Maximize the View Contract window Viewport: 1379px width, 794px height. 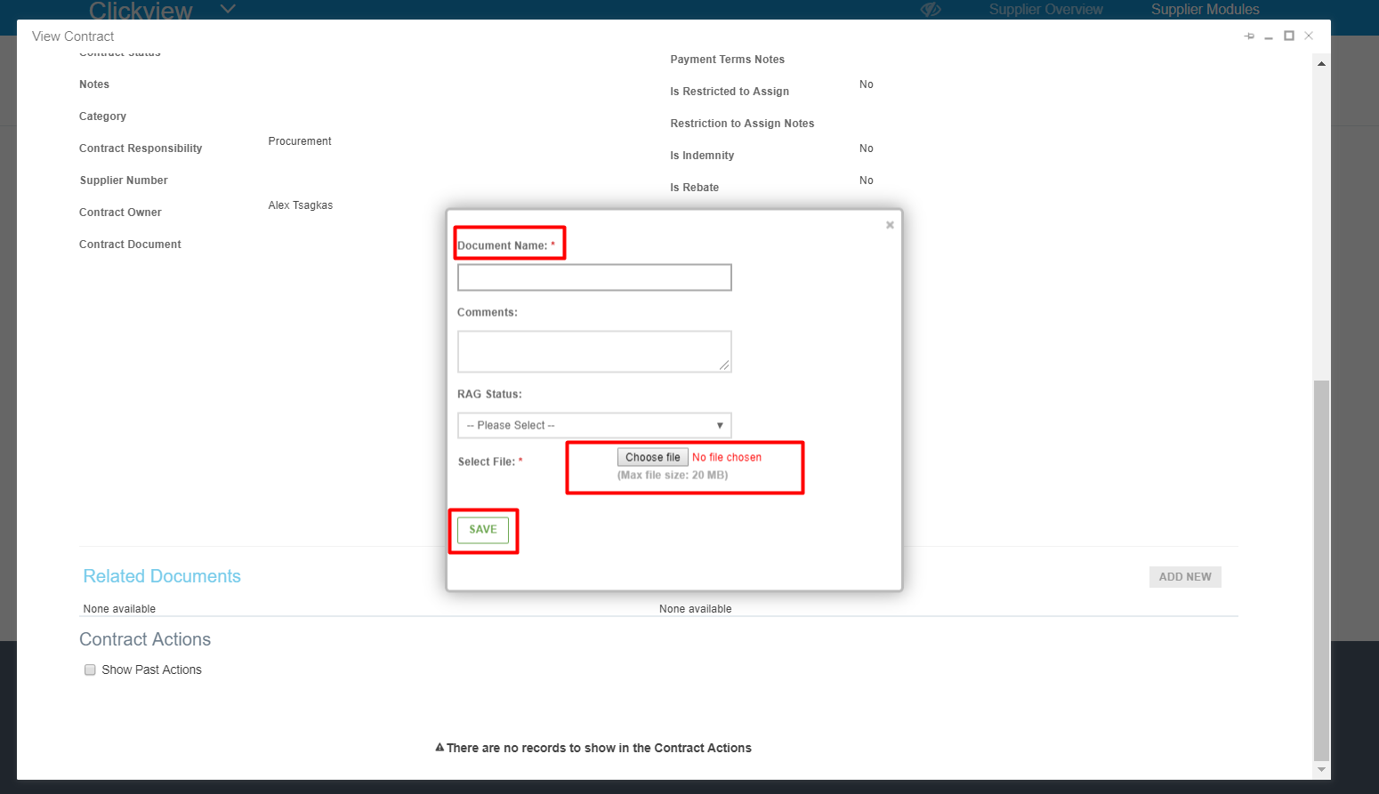[x=1288, y=36]
